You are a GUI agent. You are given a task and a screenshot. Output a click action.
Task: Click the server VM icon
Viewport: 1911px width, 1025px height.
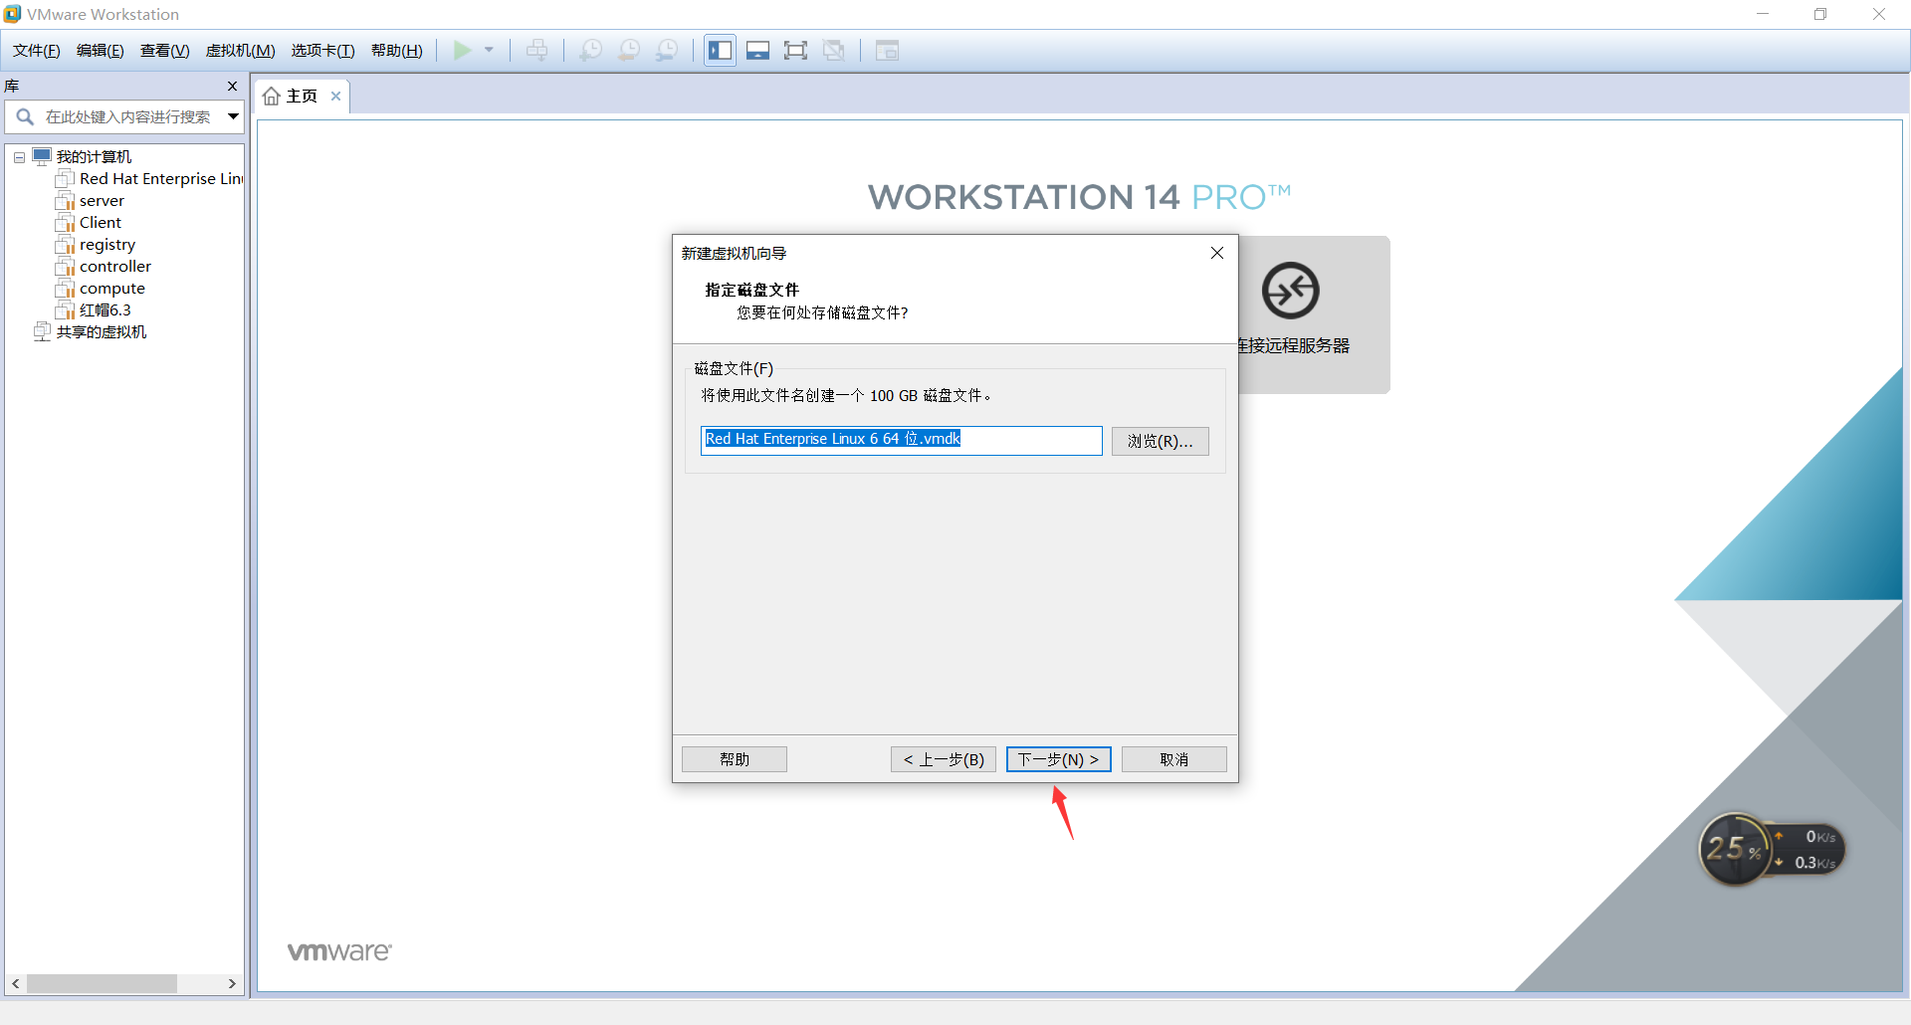click(x=65, y=201)
